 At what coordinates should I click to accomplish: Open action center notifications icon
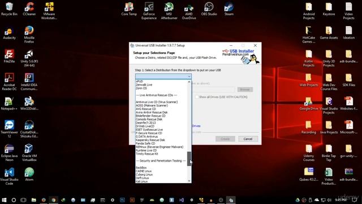[355, 200]
